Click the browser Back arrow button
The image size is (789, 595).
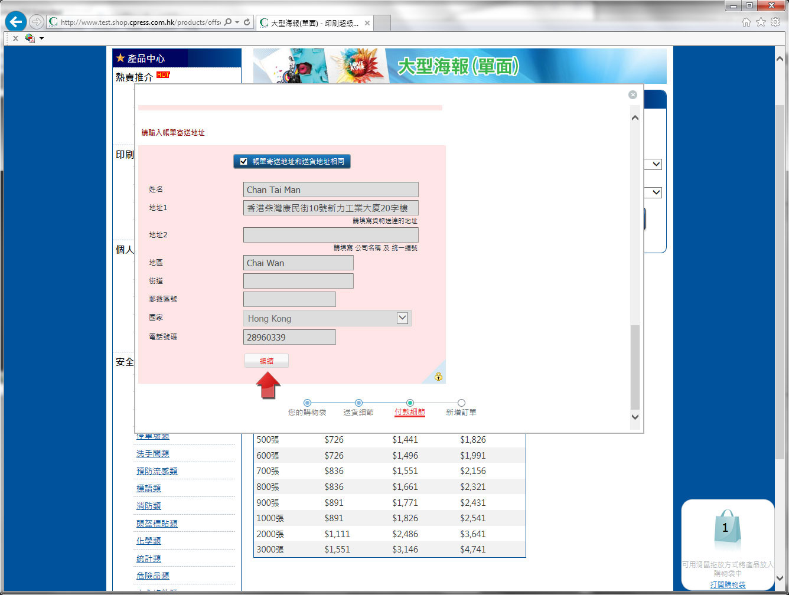(16, 22)
